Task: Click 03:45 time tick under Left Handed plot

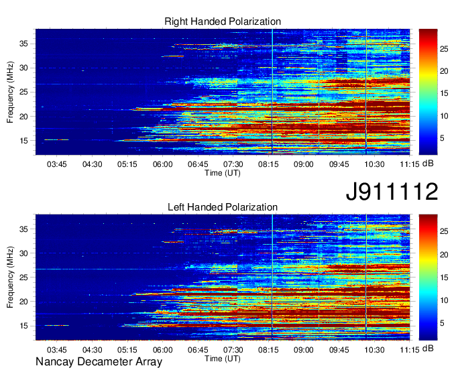Action: [x=57, y=350]
